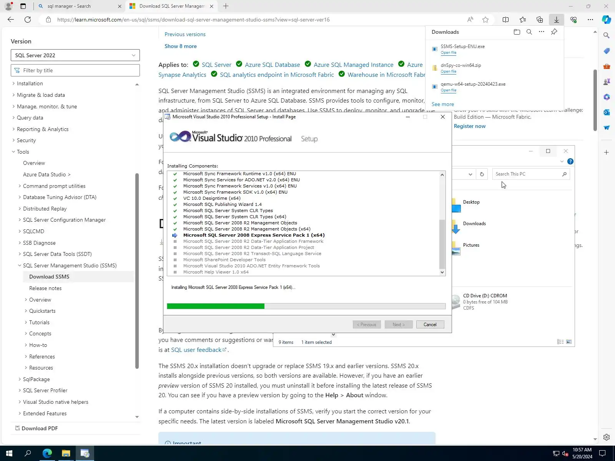Open file link for dnSpy-co-win64.zip
Image resolution: width=615 pixels, height=461 pixels.
click(x=449, y=71)
